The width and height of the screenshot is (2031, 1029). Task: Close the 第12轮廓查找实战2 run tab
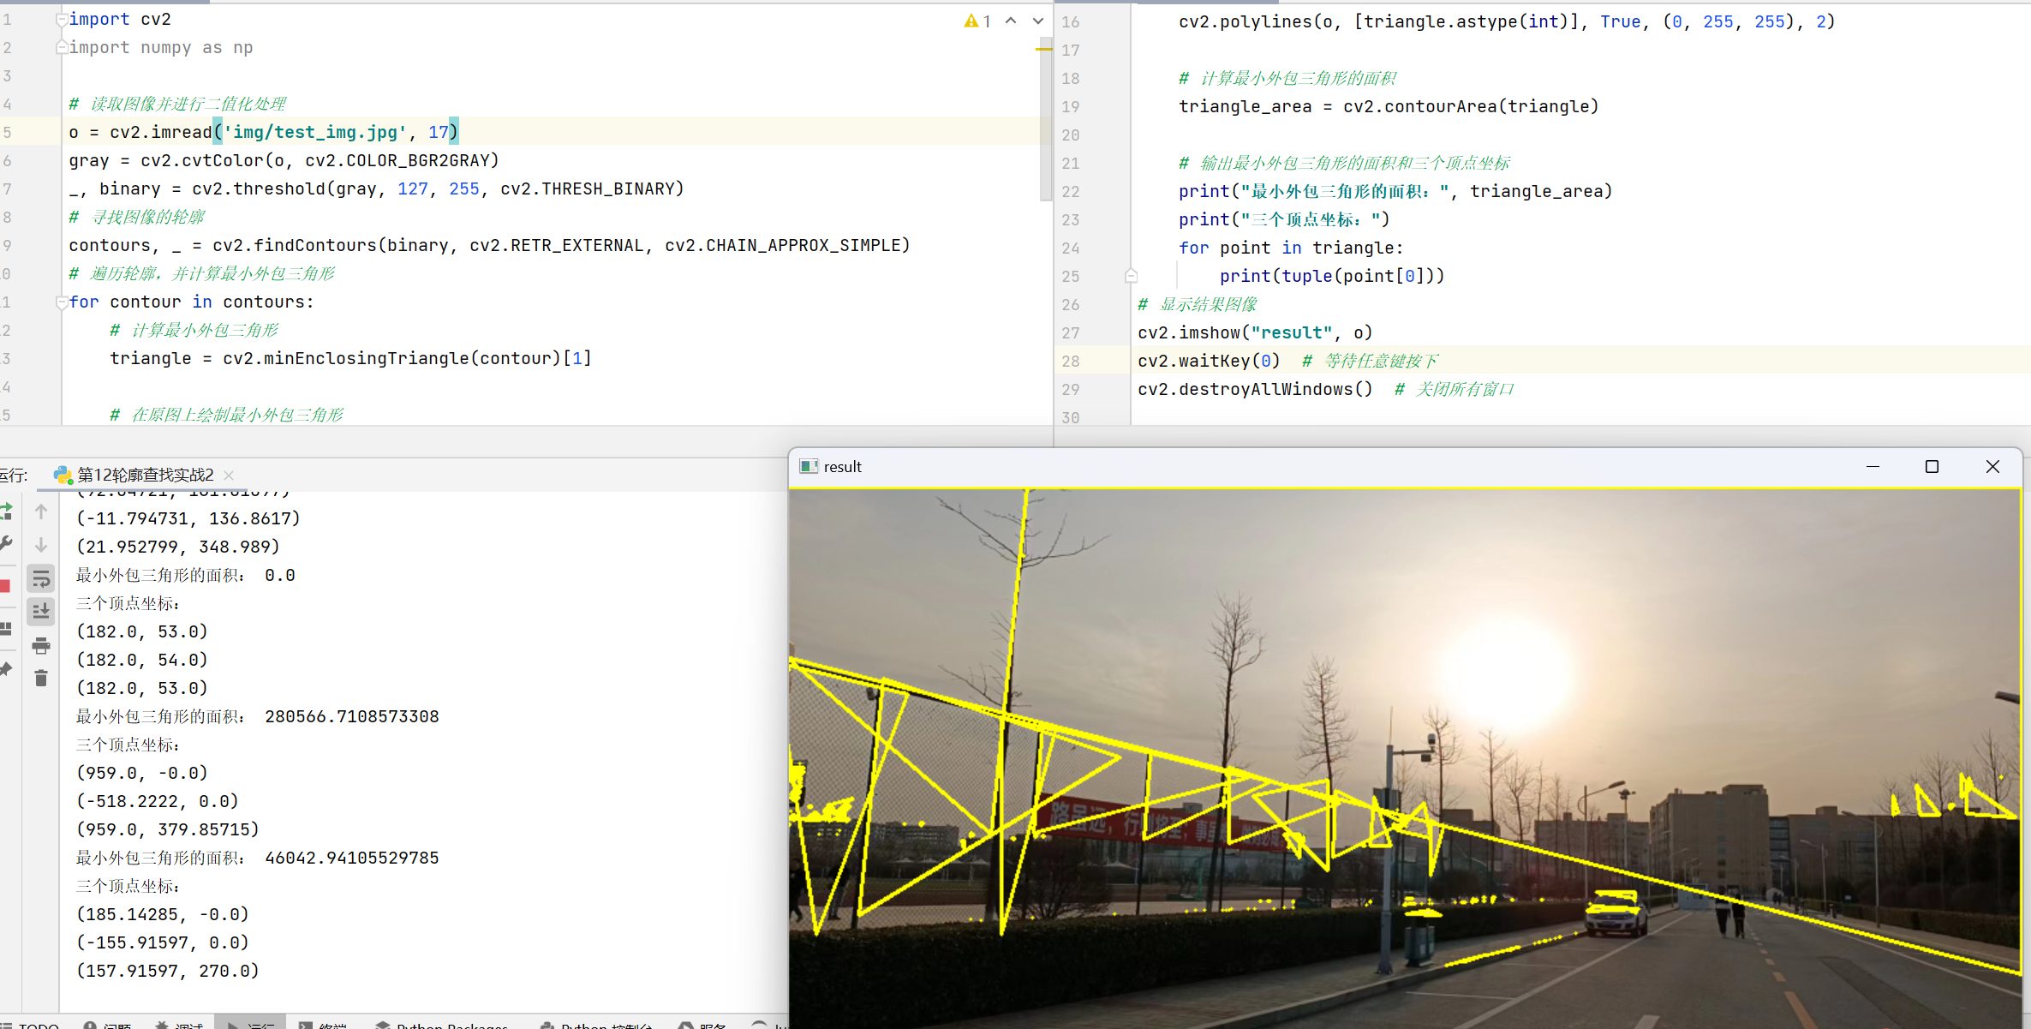click(x=229, y=475)
